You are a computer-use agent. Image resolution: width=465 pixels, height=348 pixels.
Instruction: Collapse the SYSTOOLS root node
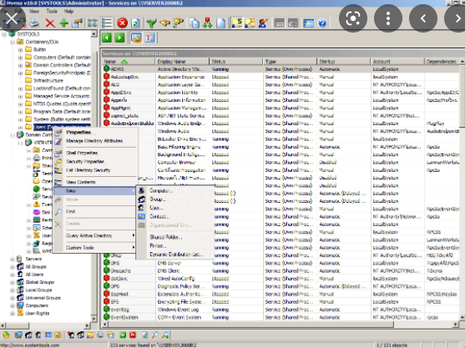[4, 34]
